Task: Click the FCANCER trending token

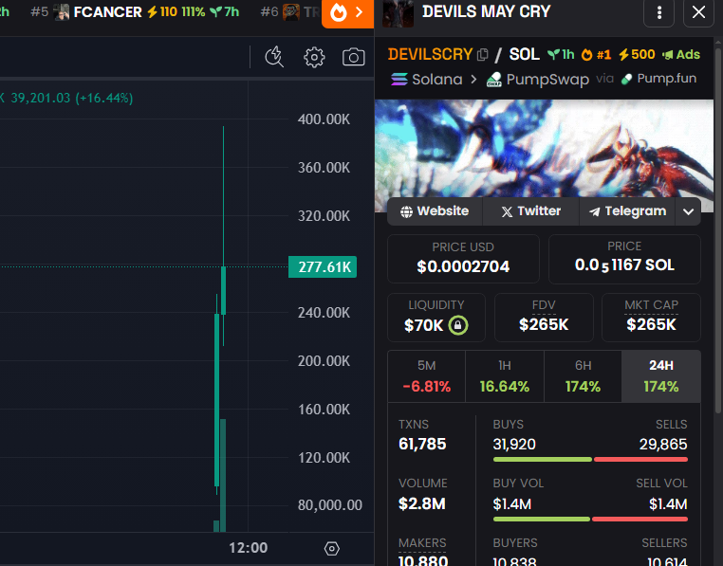Action: 107,12
